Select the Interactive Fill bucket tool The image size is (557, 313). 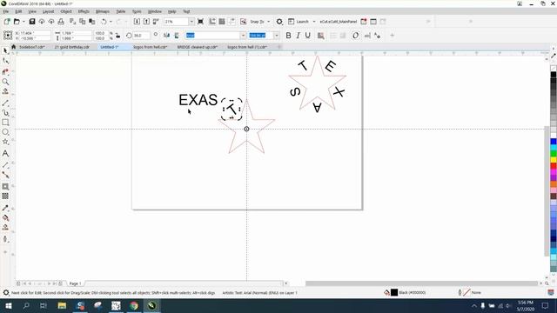click(x=5, y=218)
